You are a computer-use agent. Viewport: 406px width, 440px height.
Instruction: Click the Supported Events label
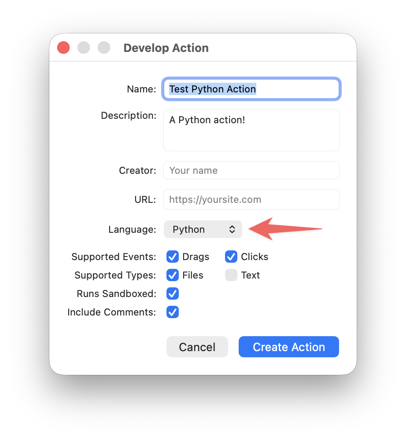(114, 257)
